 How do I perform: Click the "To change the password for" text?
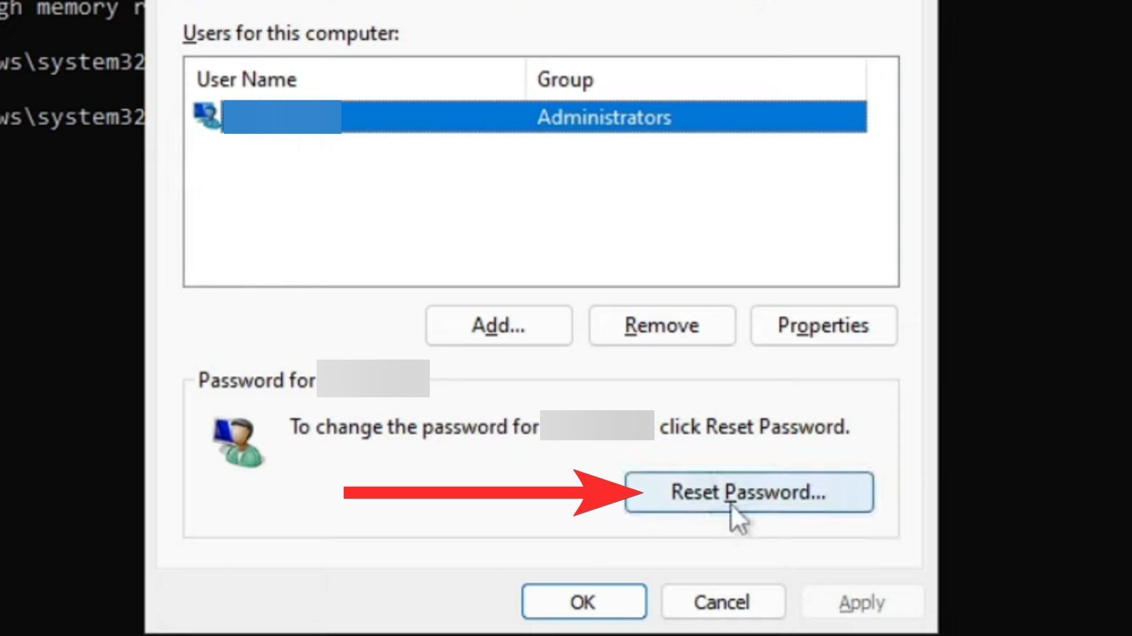[x=413, y=427]
